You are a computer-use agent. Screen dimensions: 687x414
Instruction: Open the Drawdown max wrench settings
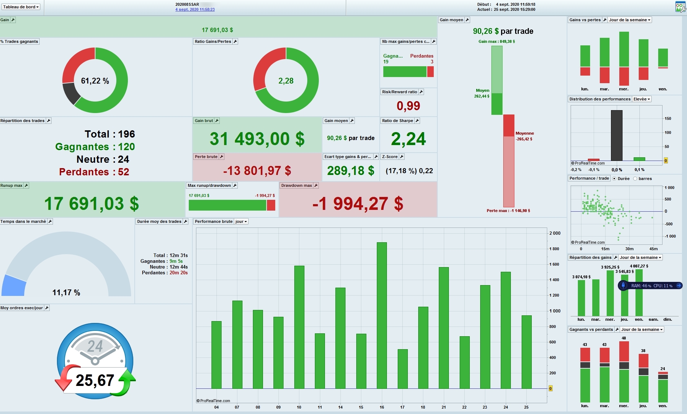click(316, 185)
